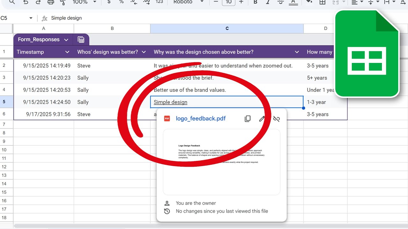The width and height of the screenshot is (408, 229).
Task: Click the table view icon beside Form_Responses
Action: pos(81,40)
